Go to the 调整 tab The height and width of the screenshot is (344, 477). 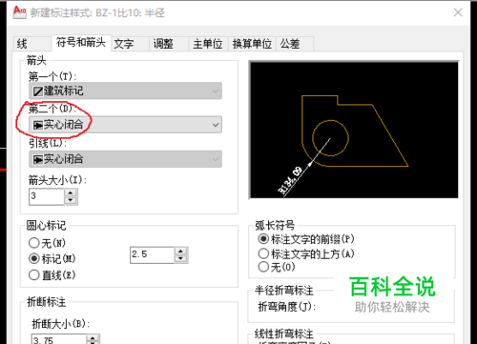[x=169, y=44]
